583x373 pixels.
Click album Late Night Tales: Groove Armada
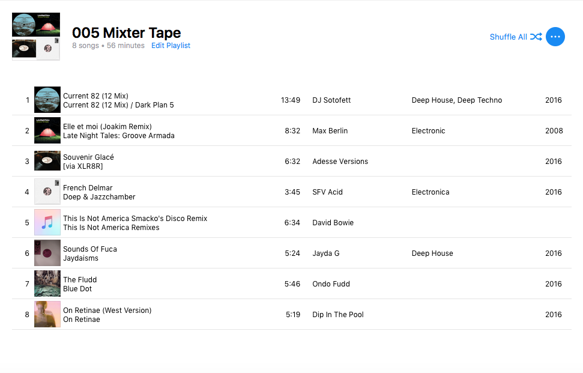pos(119,136)
